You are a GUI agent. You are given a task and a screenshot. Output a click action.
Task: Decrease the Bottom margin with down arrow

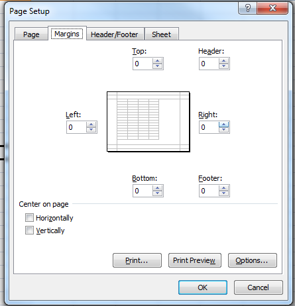[x=157, y=193]
